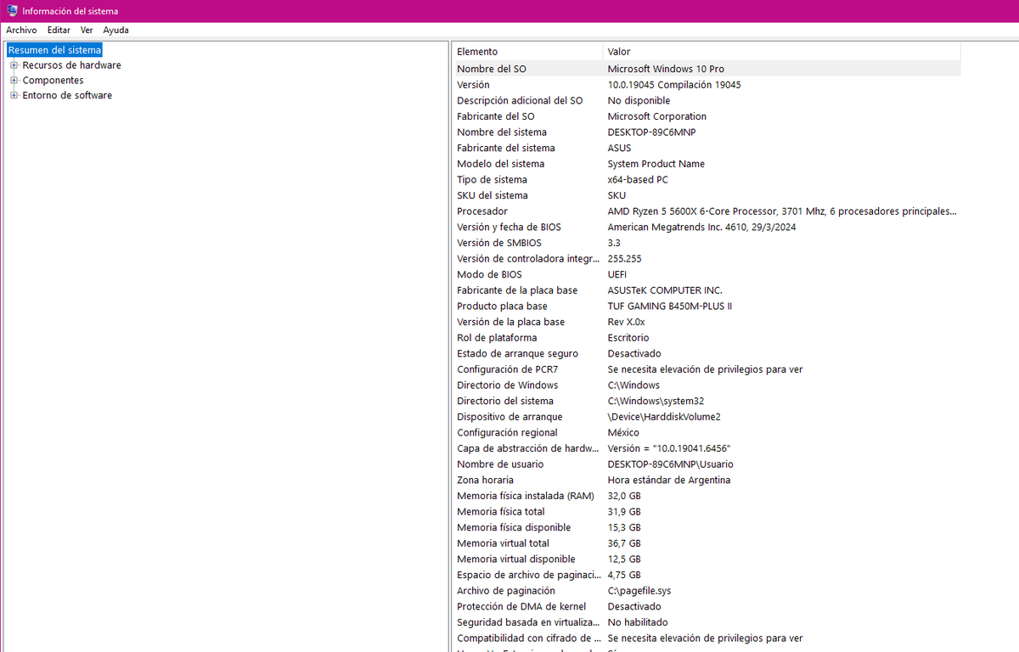Click the Configuración de PCR7 label
The width and height of the screenshot is (1019, 652).
(x=508, y=370)
